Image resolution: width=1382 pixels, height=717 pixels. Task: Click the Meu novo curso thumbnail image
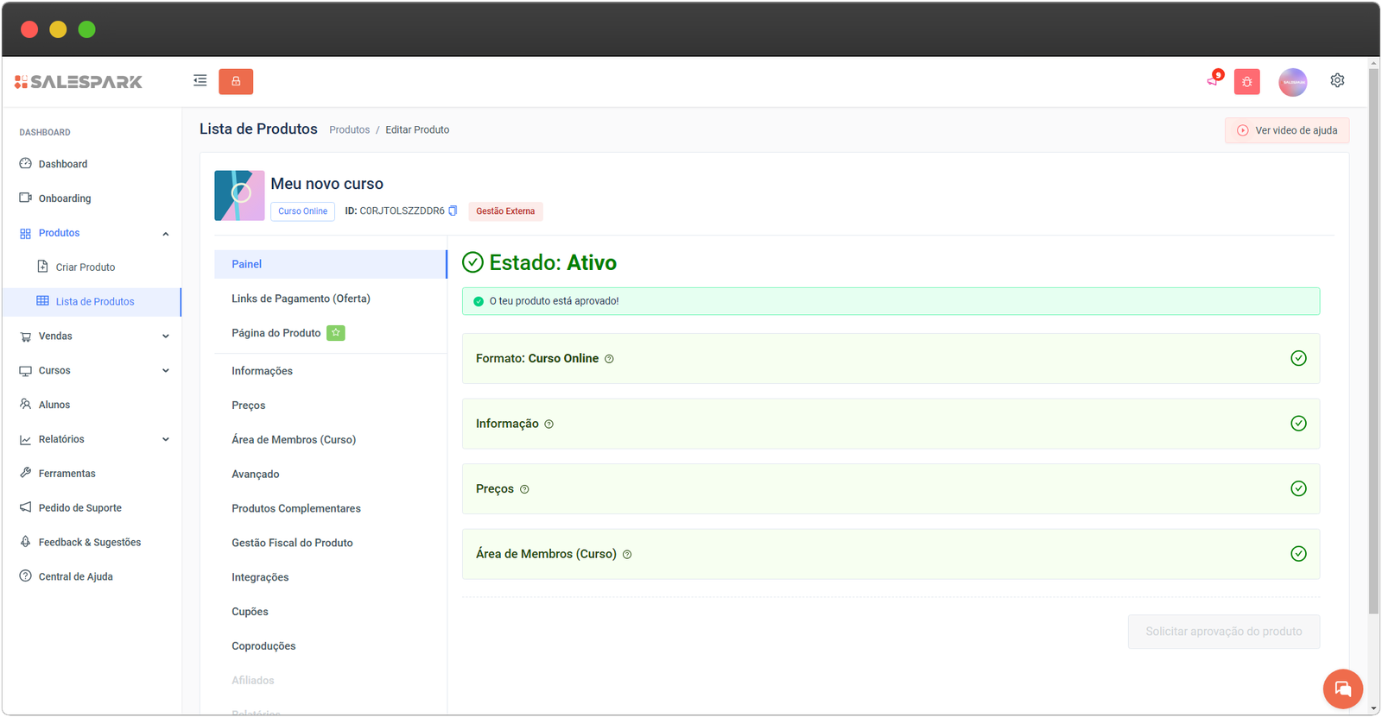239,196
